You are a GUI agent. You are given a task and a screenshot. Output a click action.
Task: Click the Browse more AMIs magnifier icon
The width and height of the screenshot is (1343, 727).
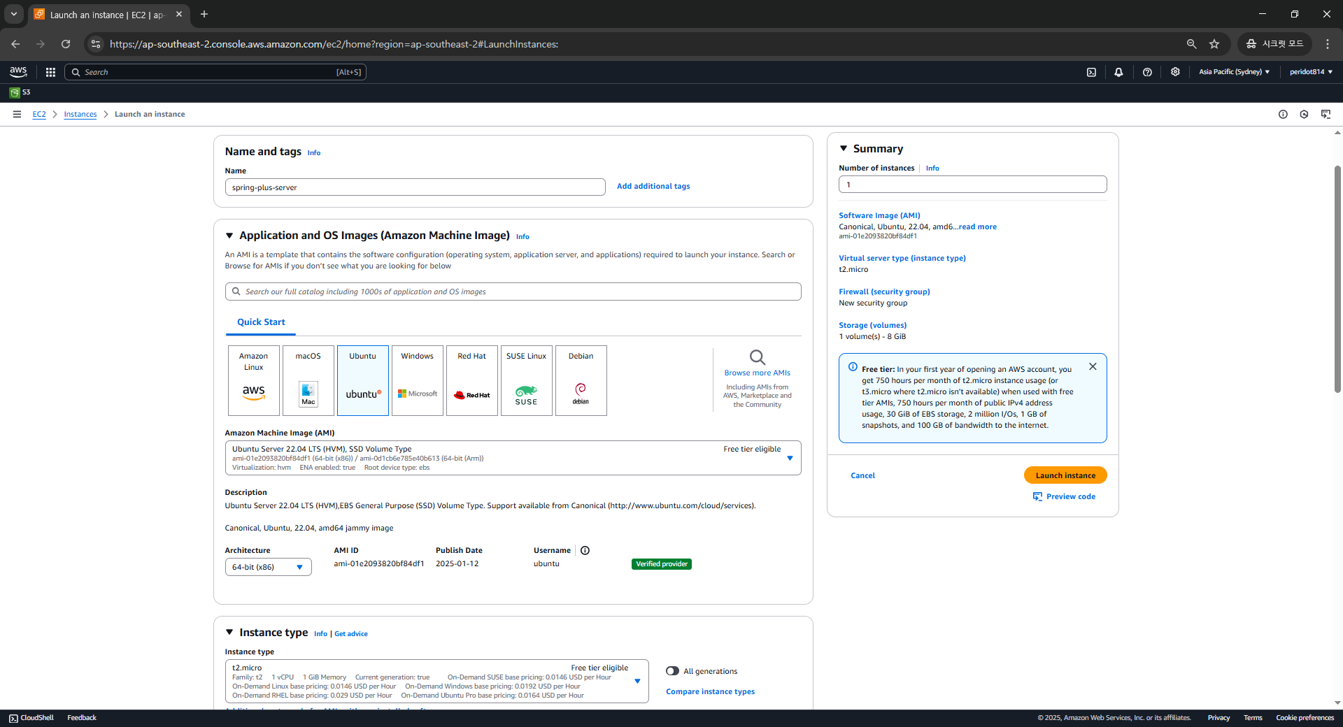(758, 357)
